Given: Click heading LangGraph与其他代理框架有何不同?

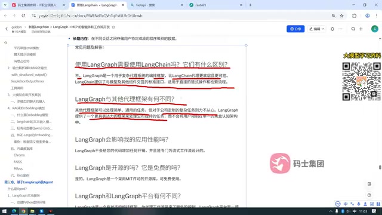Looking at the screenshot, I should click(x=125, y=99).
